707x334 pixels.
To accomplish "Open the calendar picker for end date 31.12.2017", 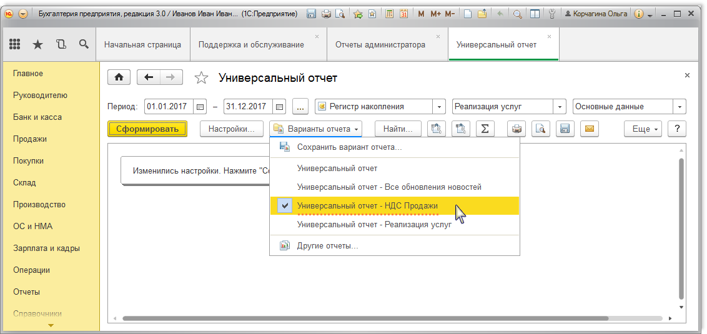I will click(x=280, y=107).
